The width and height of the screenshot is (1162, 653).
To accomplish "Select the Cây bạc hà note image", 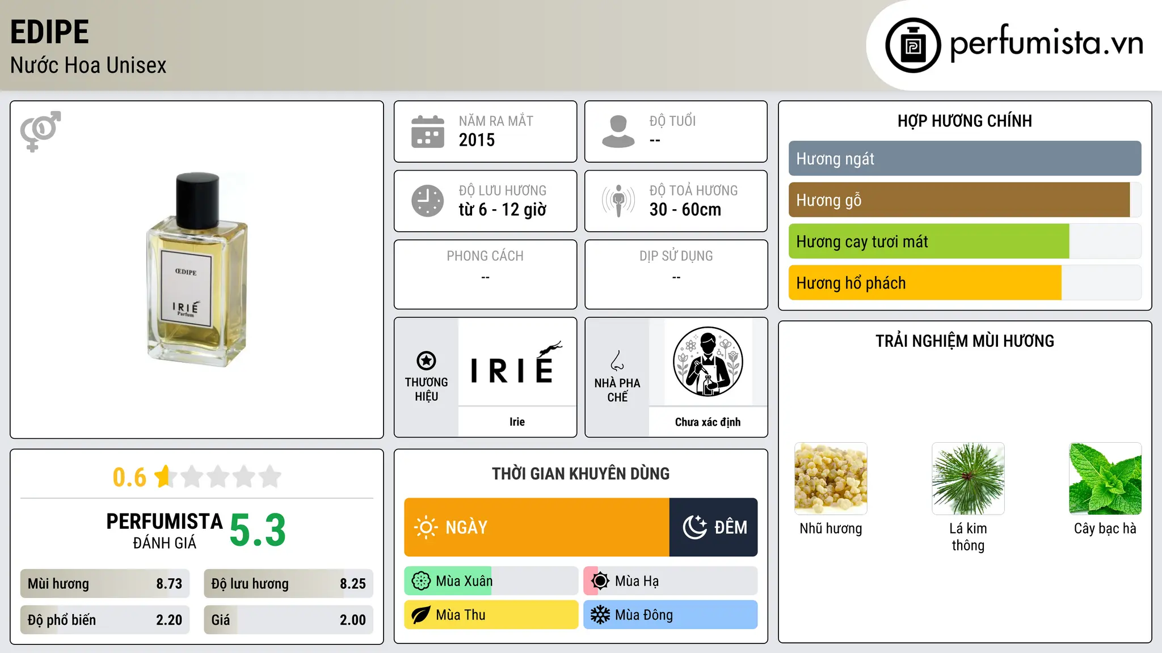I will click(1105, 478).
